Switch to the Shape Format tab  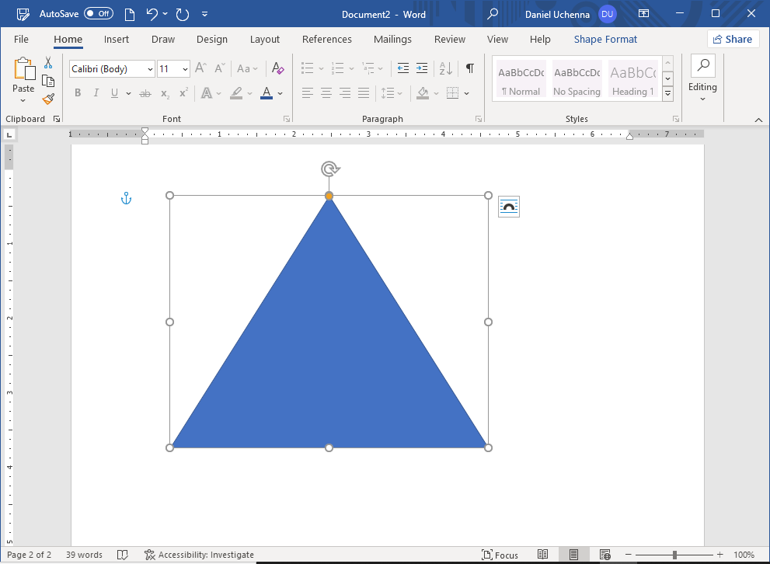pyautogui.click(x=605, y=39)
